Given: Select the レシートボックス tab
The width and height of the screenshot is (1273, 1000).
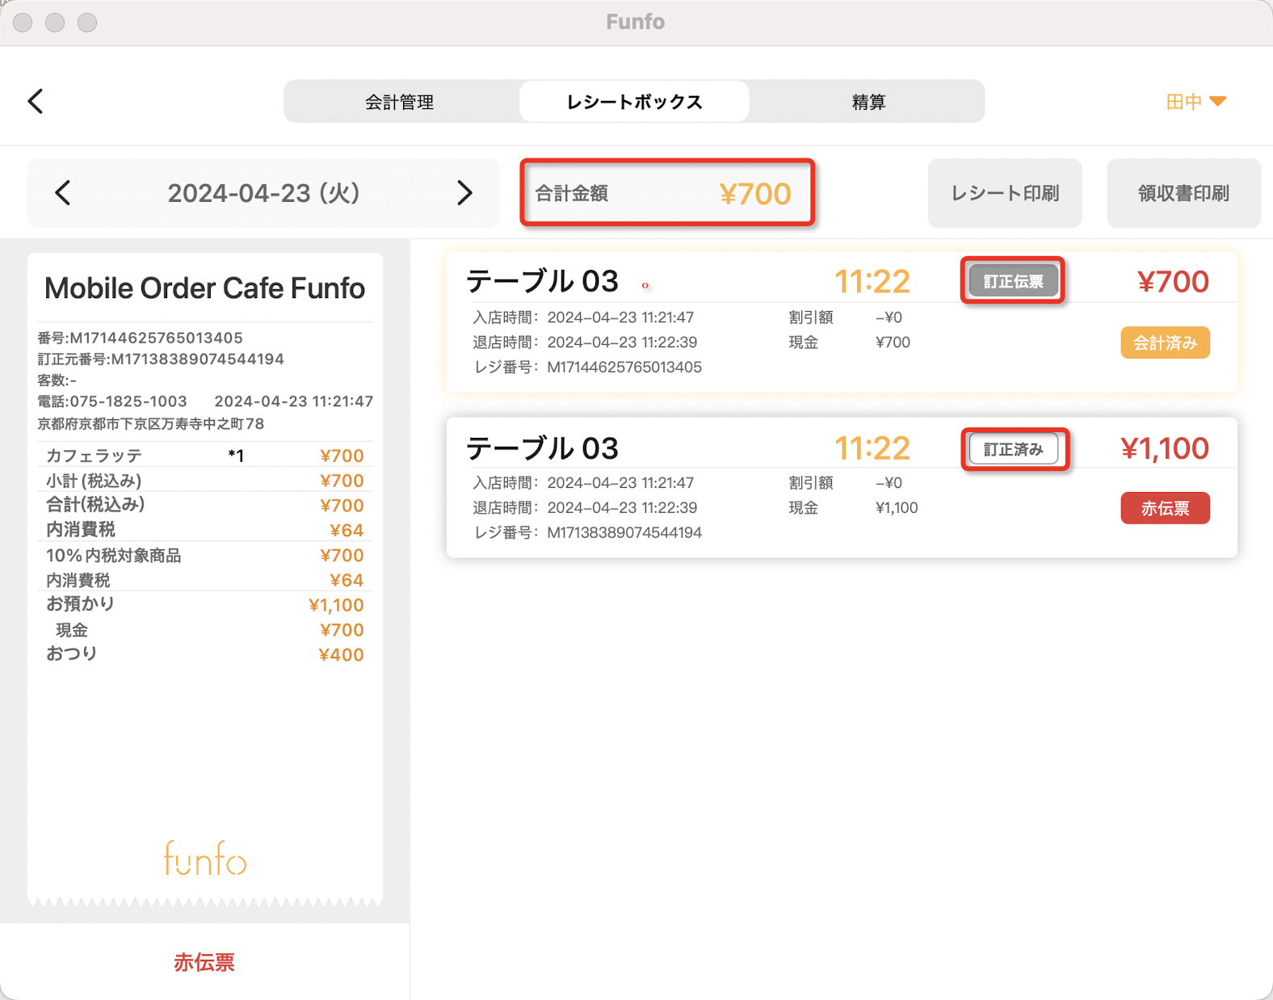Looking at the screenshot, I should coord(634,102).
